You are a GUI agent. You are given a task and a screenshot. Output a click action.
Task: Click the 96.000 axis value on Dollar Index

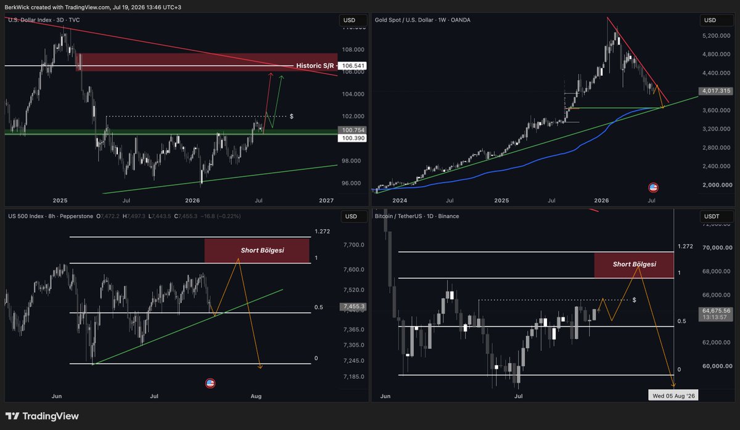point(351,183)
